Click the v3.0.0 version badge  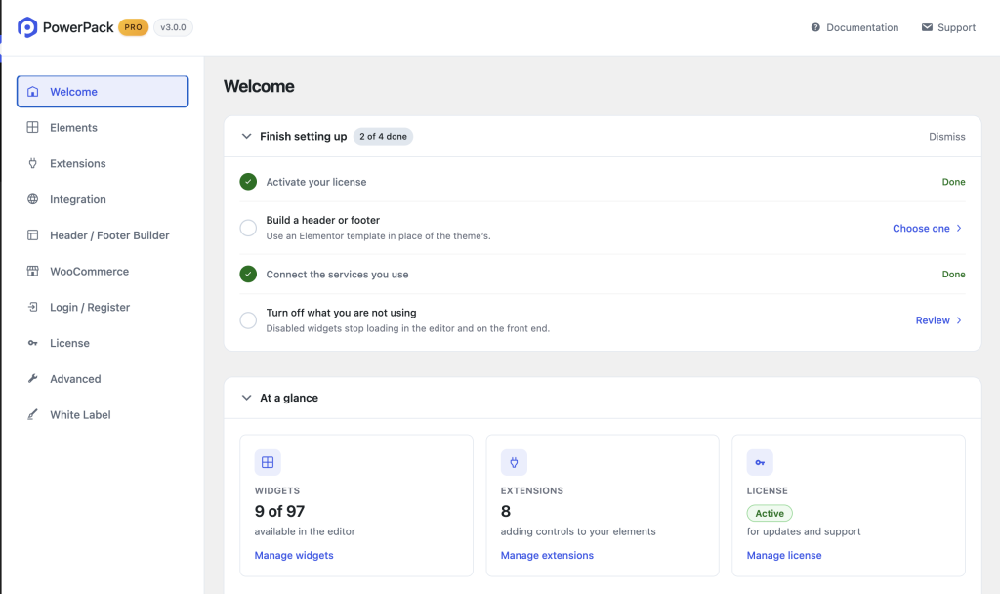(173, 27)
